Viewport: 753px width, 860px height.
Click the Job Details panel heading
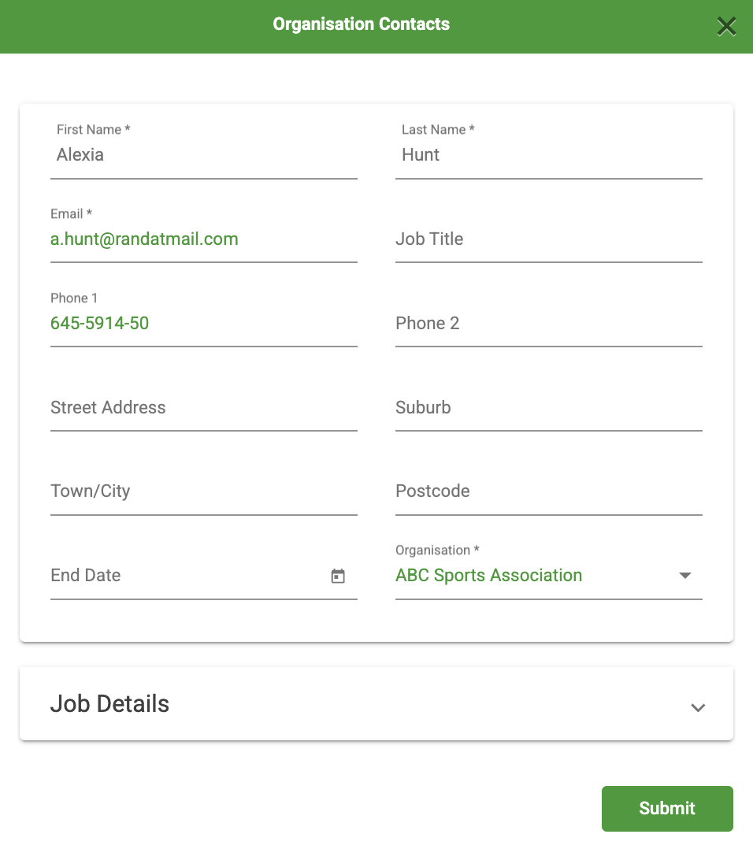(109, 704)
